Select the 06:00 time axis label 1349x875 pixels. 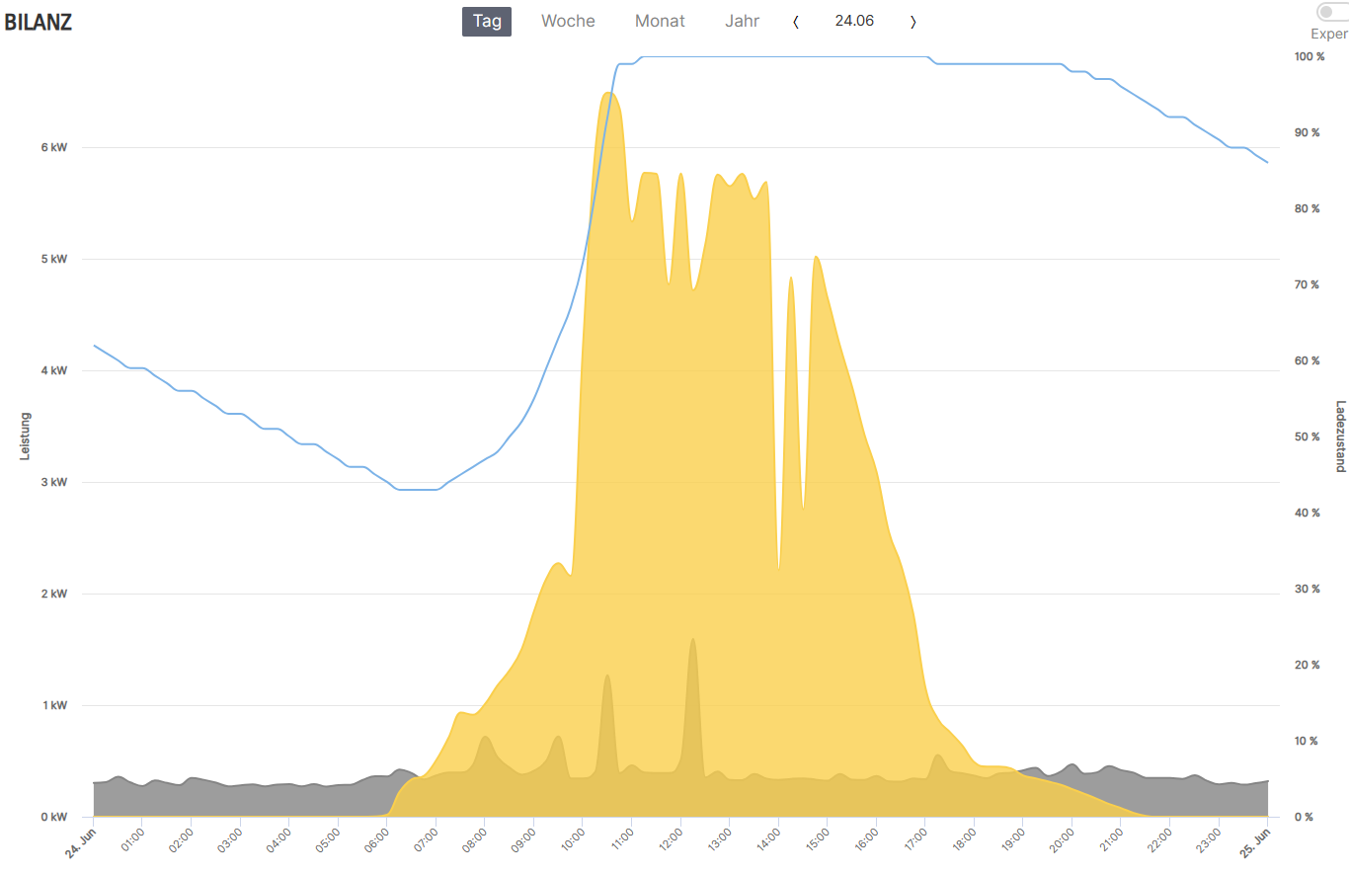tap(376, 836)
